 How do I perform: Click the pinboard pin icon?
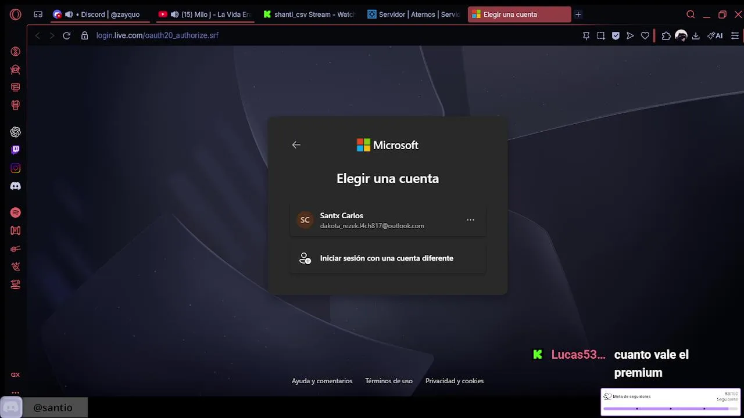click(586, 36)
